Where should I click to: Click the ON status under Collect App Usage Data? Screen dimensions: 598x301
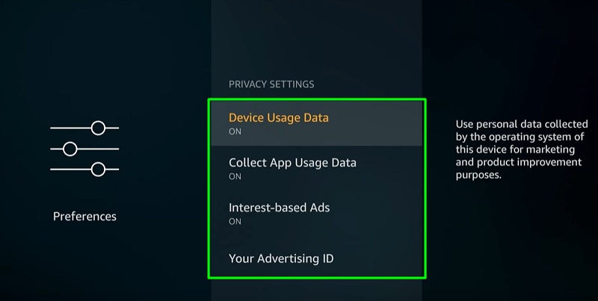pyautogui.click(x=235, y=176)
